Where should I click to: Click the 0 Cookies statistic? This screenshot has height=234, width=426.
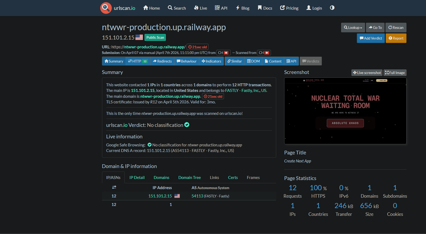click(x=395, y=209)
